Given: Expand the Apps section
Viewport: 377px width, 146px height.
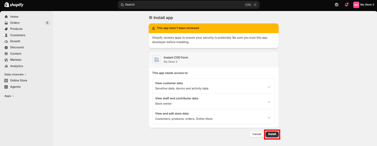Looking at the screenshot, I should pyautogui.click(x=9, y=96).
